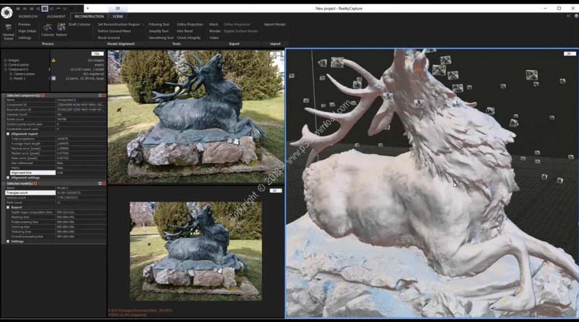579x322 pixels.
Task: Select the highlighted layout icon in title bar
Action: pos(44,8)
